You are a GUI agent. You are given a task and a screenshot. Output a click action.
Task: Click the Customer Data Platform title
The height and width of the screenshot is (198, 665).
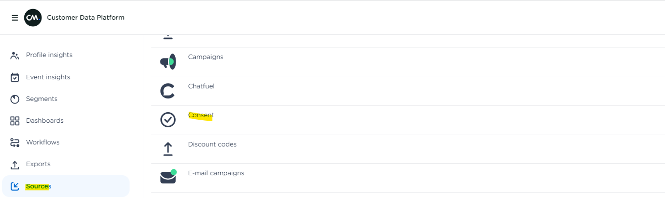pos(86,18)
